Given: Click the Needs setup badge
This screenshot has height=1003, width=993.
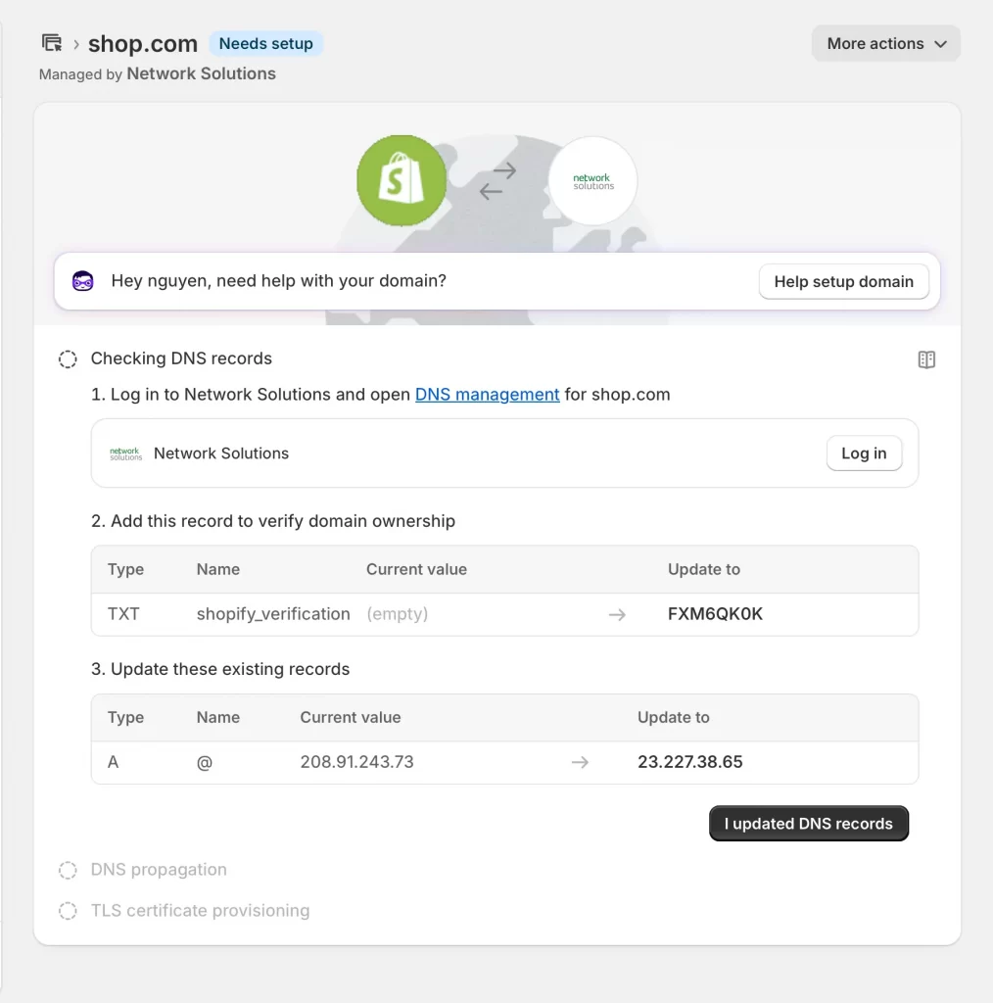Looking at the screenshot, I should 265,43.
